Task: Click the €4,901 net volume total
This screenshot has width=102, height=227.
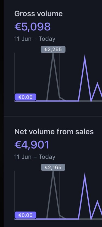Action: click(x=32, y=145)
